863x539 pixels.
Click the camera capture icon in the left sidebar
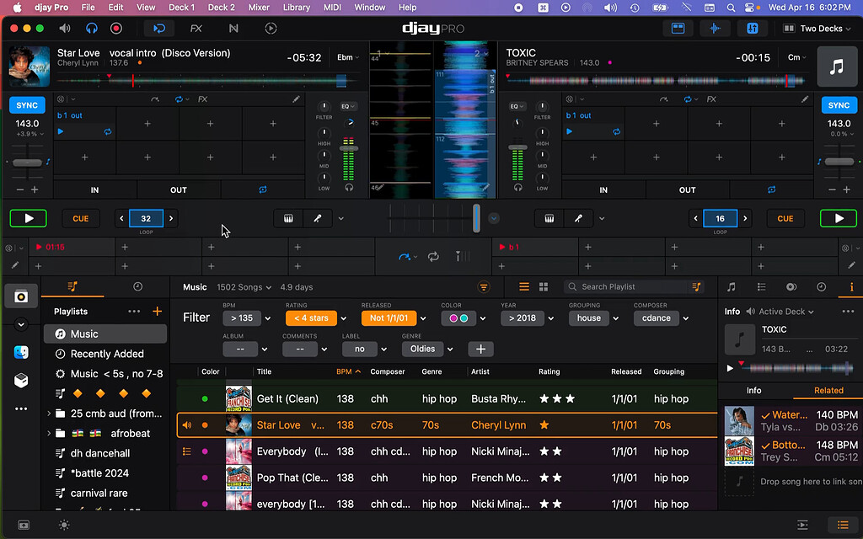[20, 296]
